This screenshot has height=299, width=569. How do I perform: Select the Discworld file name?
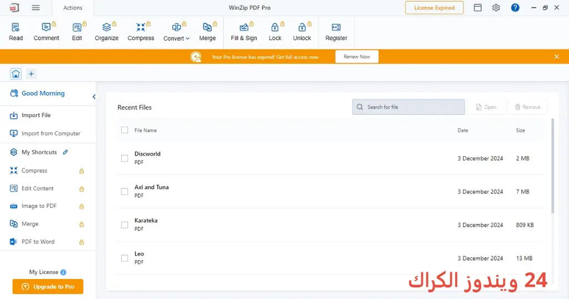[x=147, y=154]
